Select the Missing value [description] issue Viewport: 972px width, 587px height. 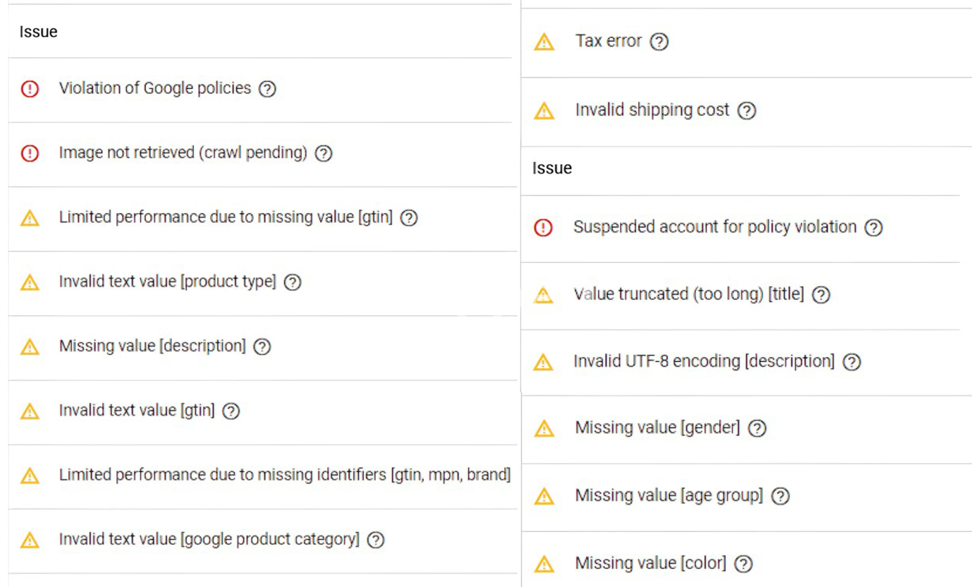(152, 346)
